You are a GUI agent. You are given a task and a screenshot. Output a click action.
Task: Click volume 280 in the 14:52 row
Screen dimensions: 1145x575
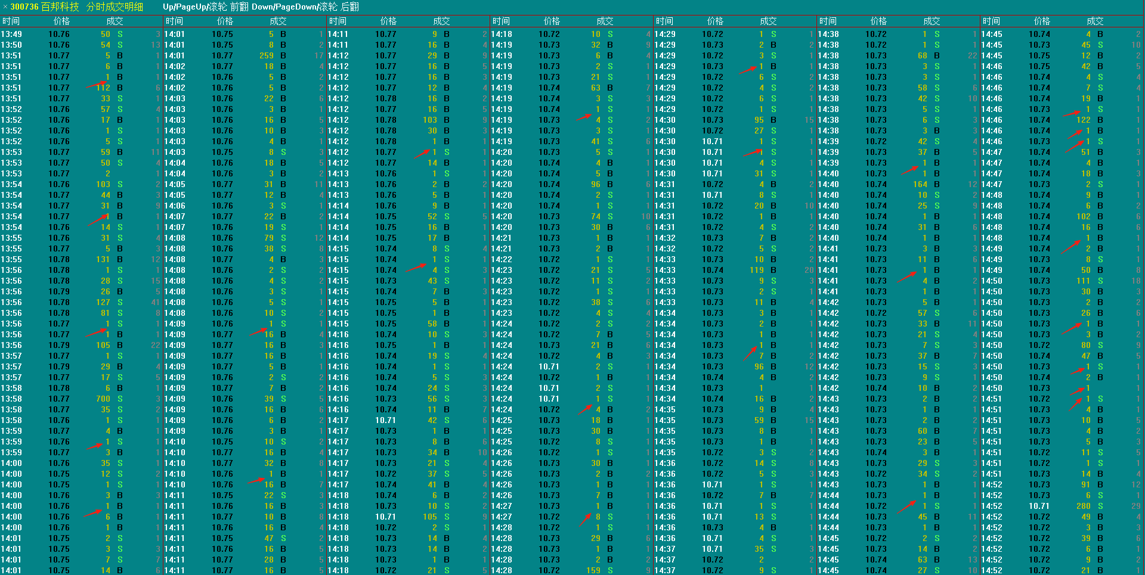click(1084, 506)
